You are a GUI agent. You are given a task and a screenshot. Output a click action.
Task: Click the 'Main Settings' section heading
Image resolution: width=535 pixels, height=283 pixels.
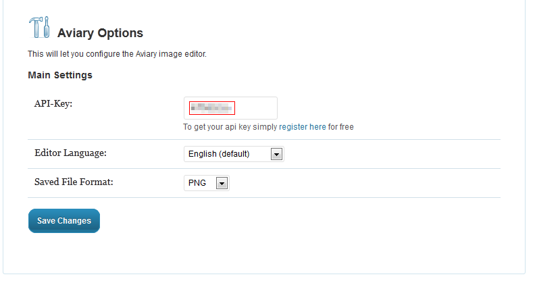click(x=60, y=75)
